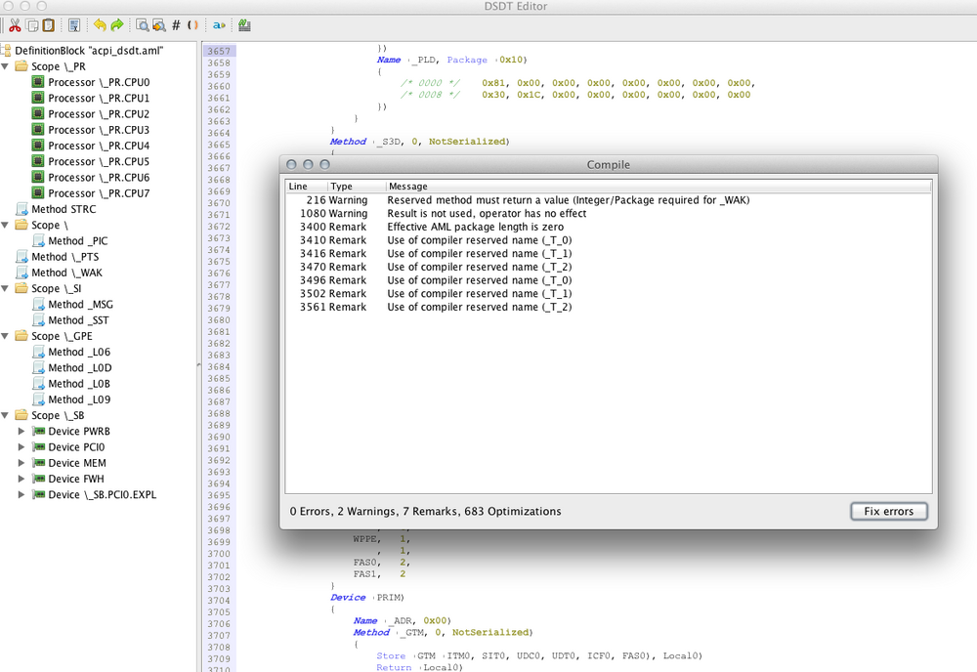977x672 pixels.
Task: Select the line 216 _WAK warning row
Action: 557,199
